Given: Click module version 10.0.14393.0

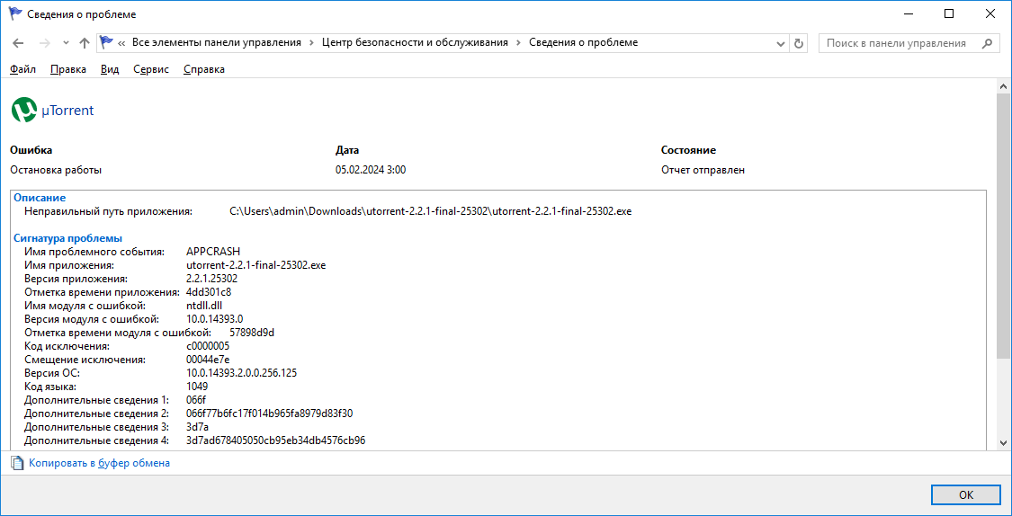Looking at the screenshot, I should [214, 319].
